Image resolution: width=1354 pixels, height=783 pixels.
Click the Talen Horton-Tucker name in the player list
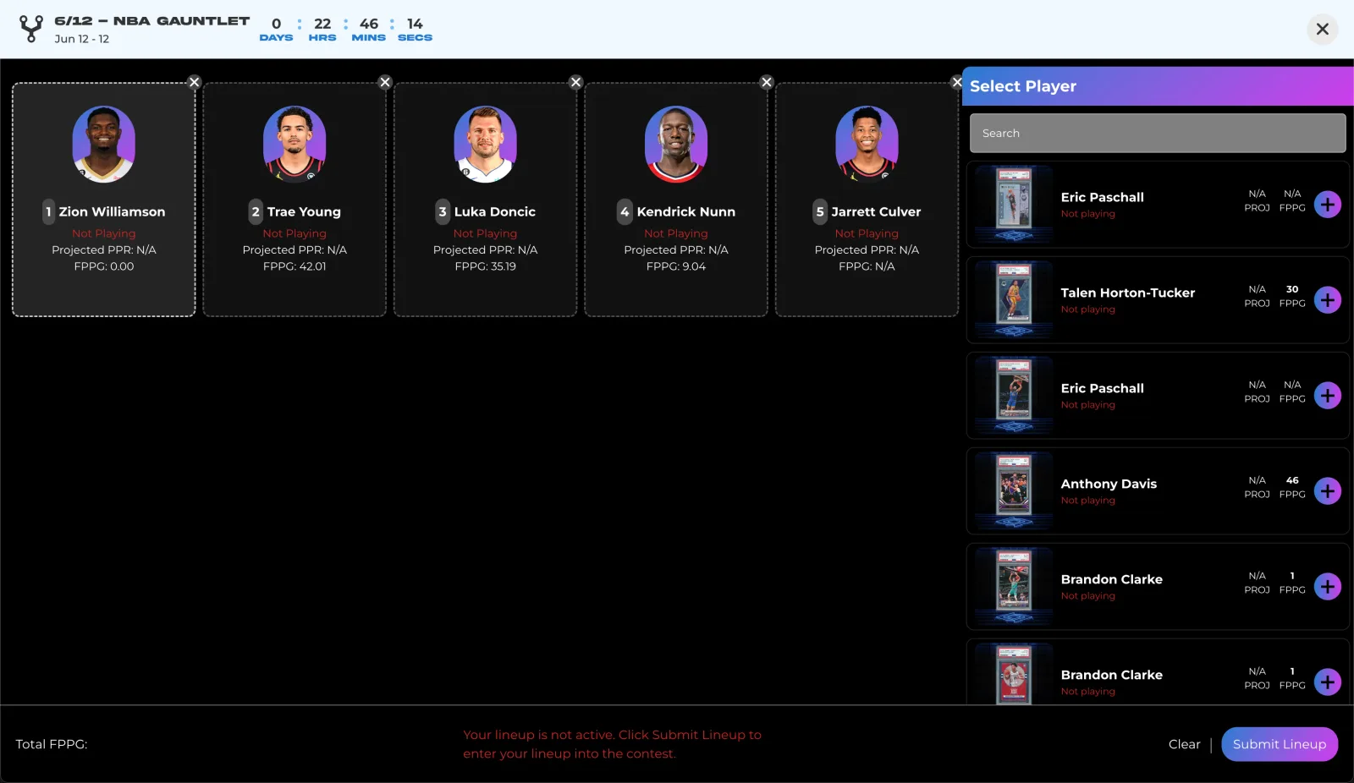[x=1128, y=293]
